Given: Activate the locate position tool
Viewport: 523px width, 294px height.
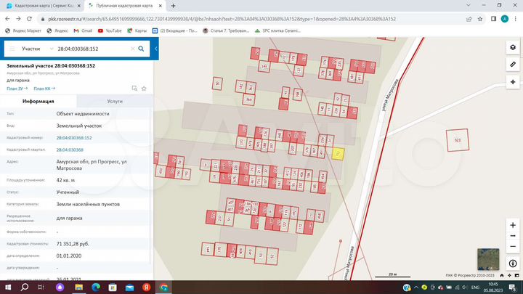Looking at the screenshot, I should coord(513,81).
